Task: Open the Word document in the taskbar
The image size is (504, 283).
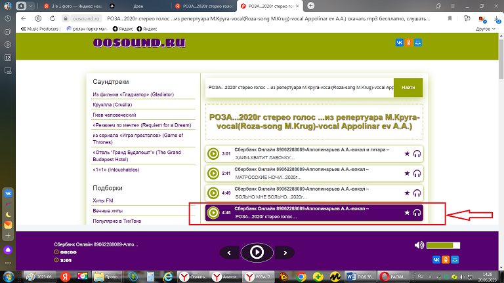Action: (360, 276)
